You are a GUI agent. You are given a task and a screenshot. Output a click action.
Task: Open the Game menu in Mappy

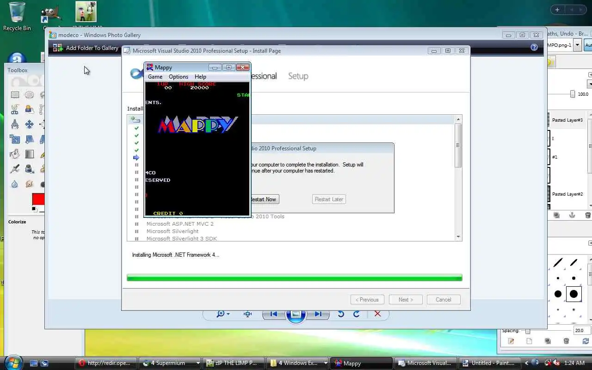(155, 77)
